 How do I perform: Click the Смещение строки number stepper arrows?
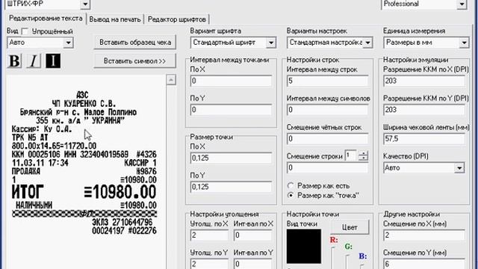point(363,156)
